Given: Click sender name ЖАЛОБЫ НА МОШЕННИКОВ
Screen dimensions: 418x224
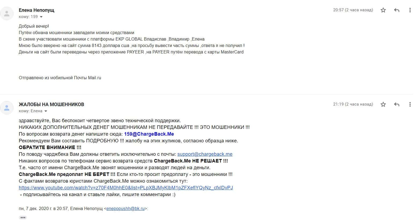Looking at the screenshot, I should (x=51, y=104).
